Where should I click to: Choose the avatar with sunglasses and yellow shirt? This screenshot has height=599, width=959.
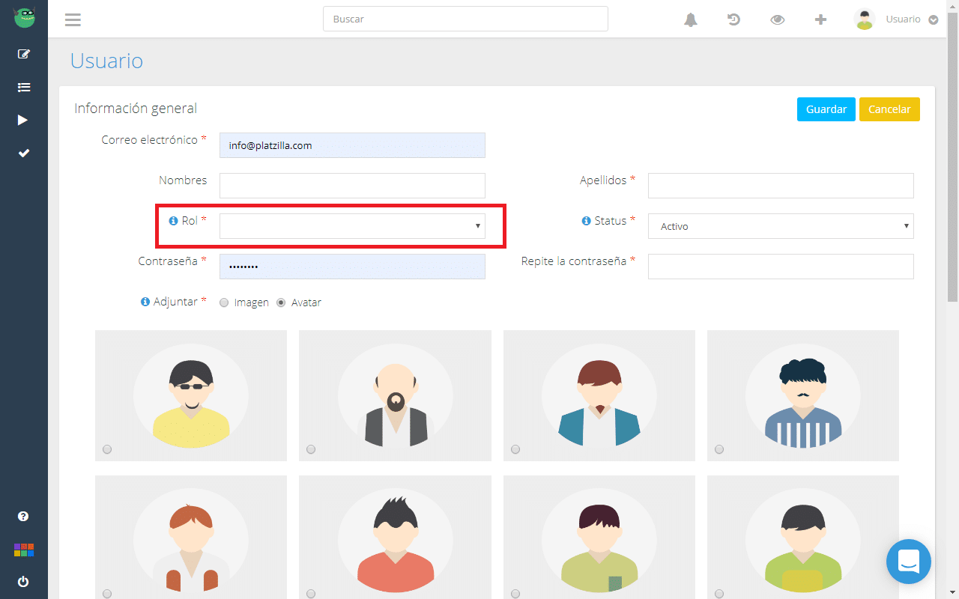pyautogui.click(x=107, y=449)
